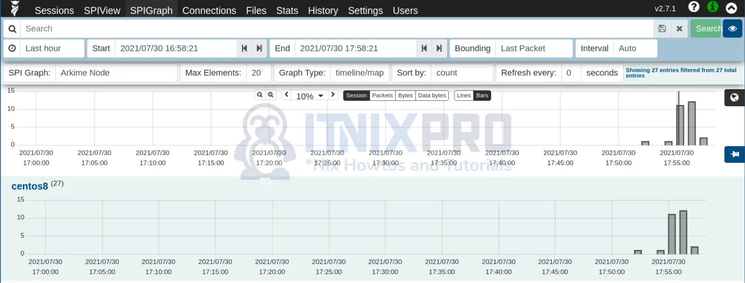Open the 10% zoom level dropdown
Image resolution: width=745 pixels, height=283 pixels.
(309, 96)
